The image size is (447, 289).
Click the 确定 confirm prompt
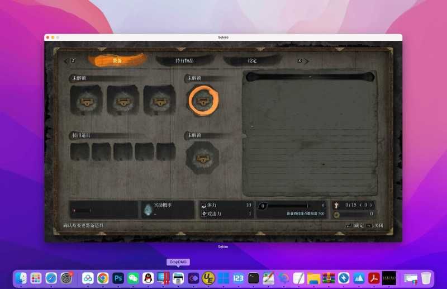[x=355, y=225]
